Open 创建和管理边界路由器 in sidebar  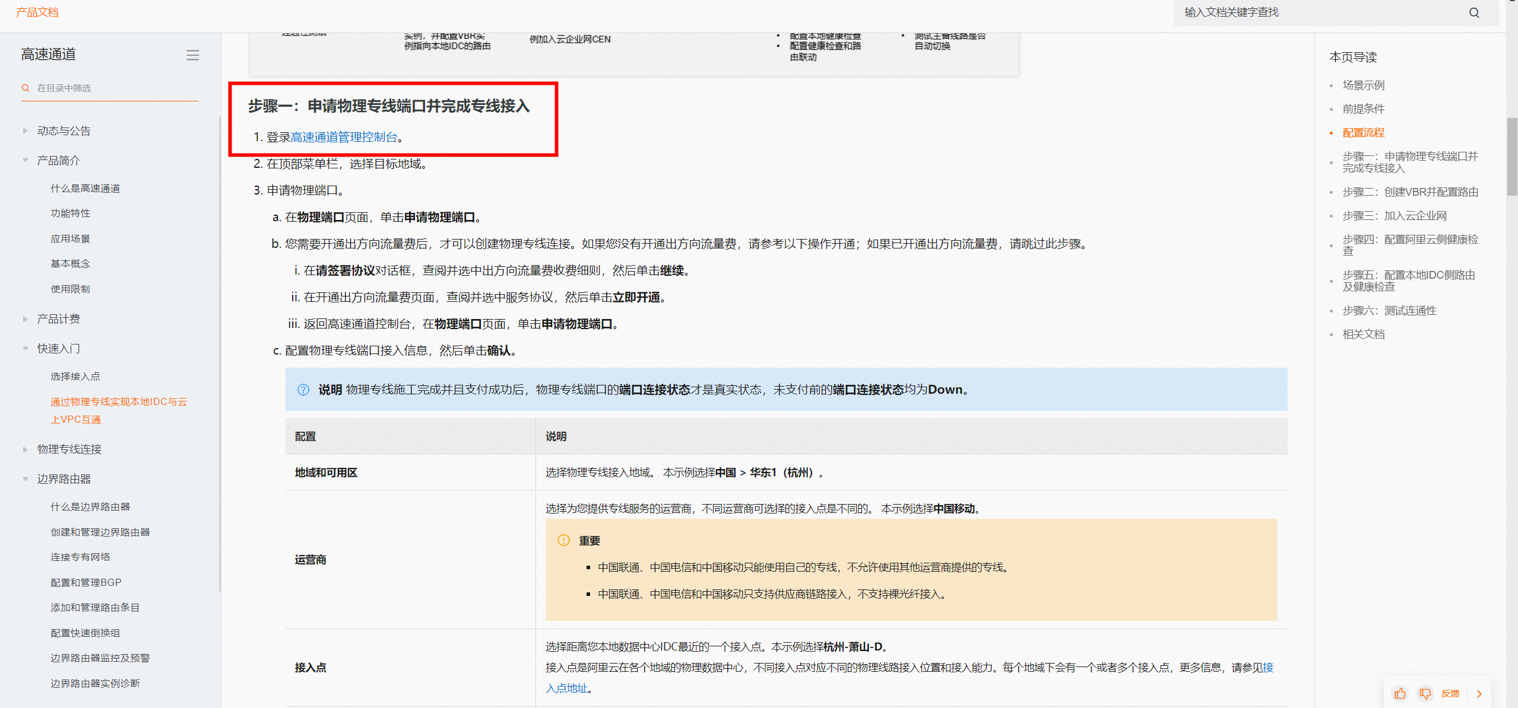[100, 532]
